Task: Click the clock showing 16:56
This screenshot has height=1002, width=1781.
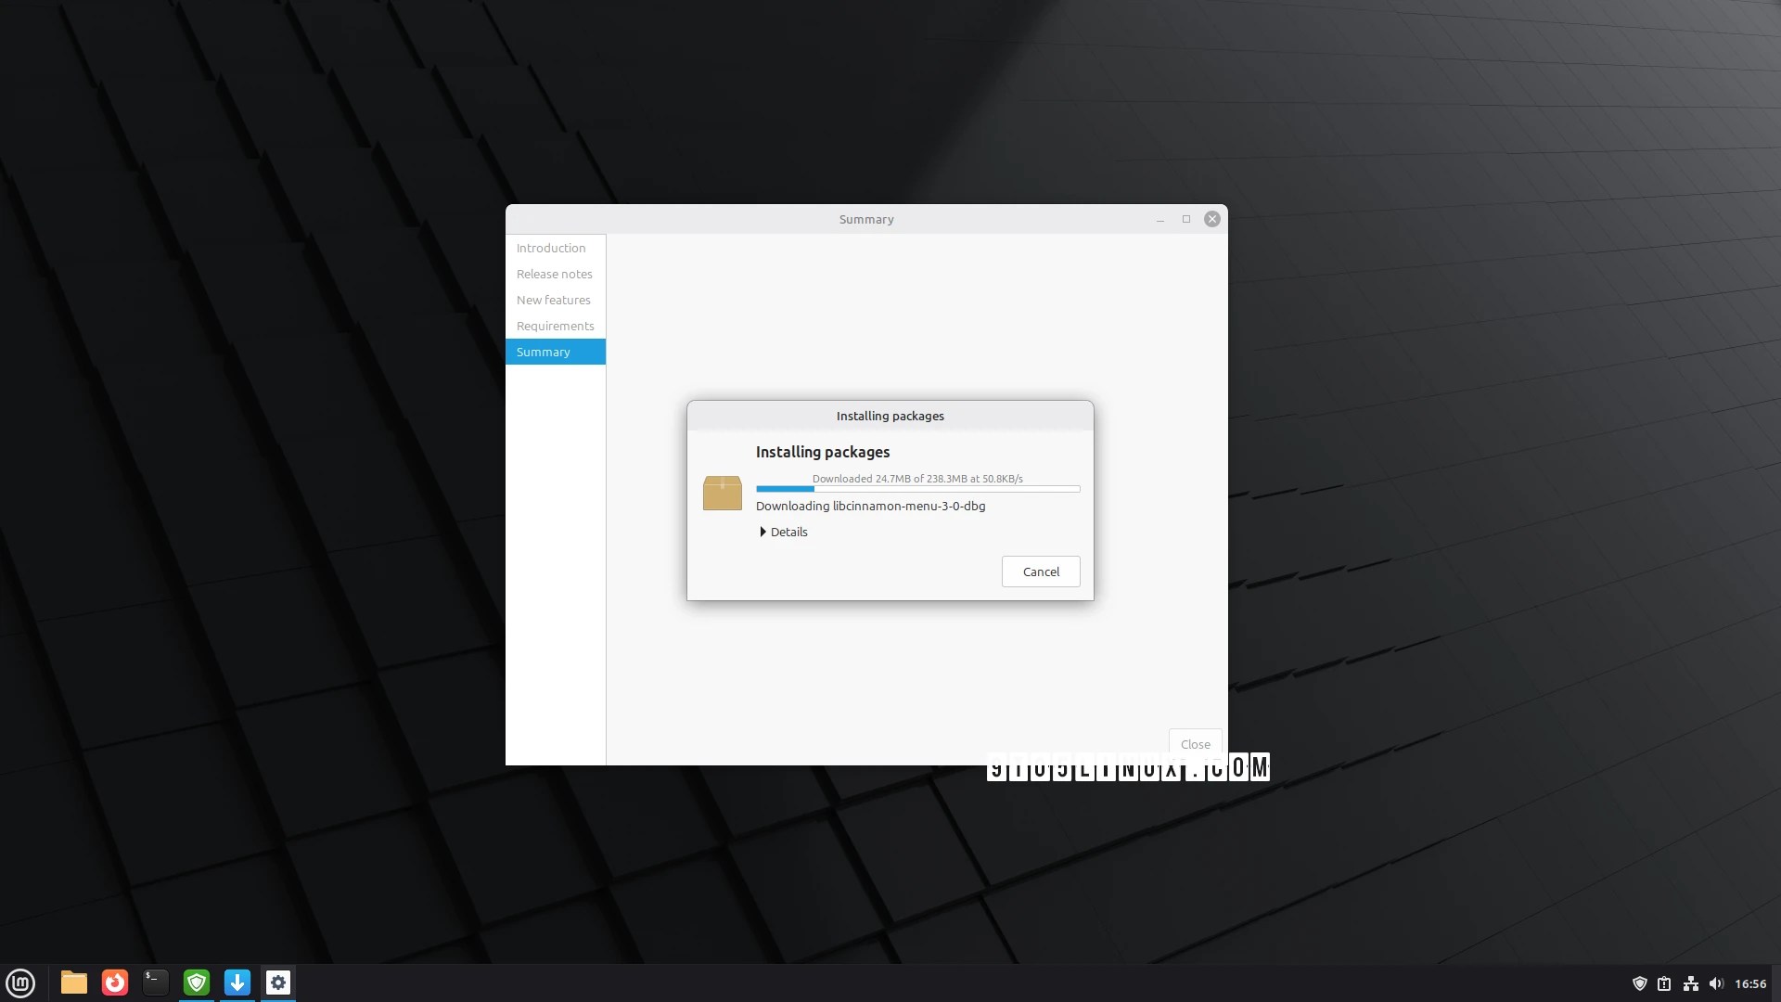Action: (1750, 983)
